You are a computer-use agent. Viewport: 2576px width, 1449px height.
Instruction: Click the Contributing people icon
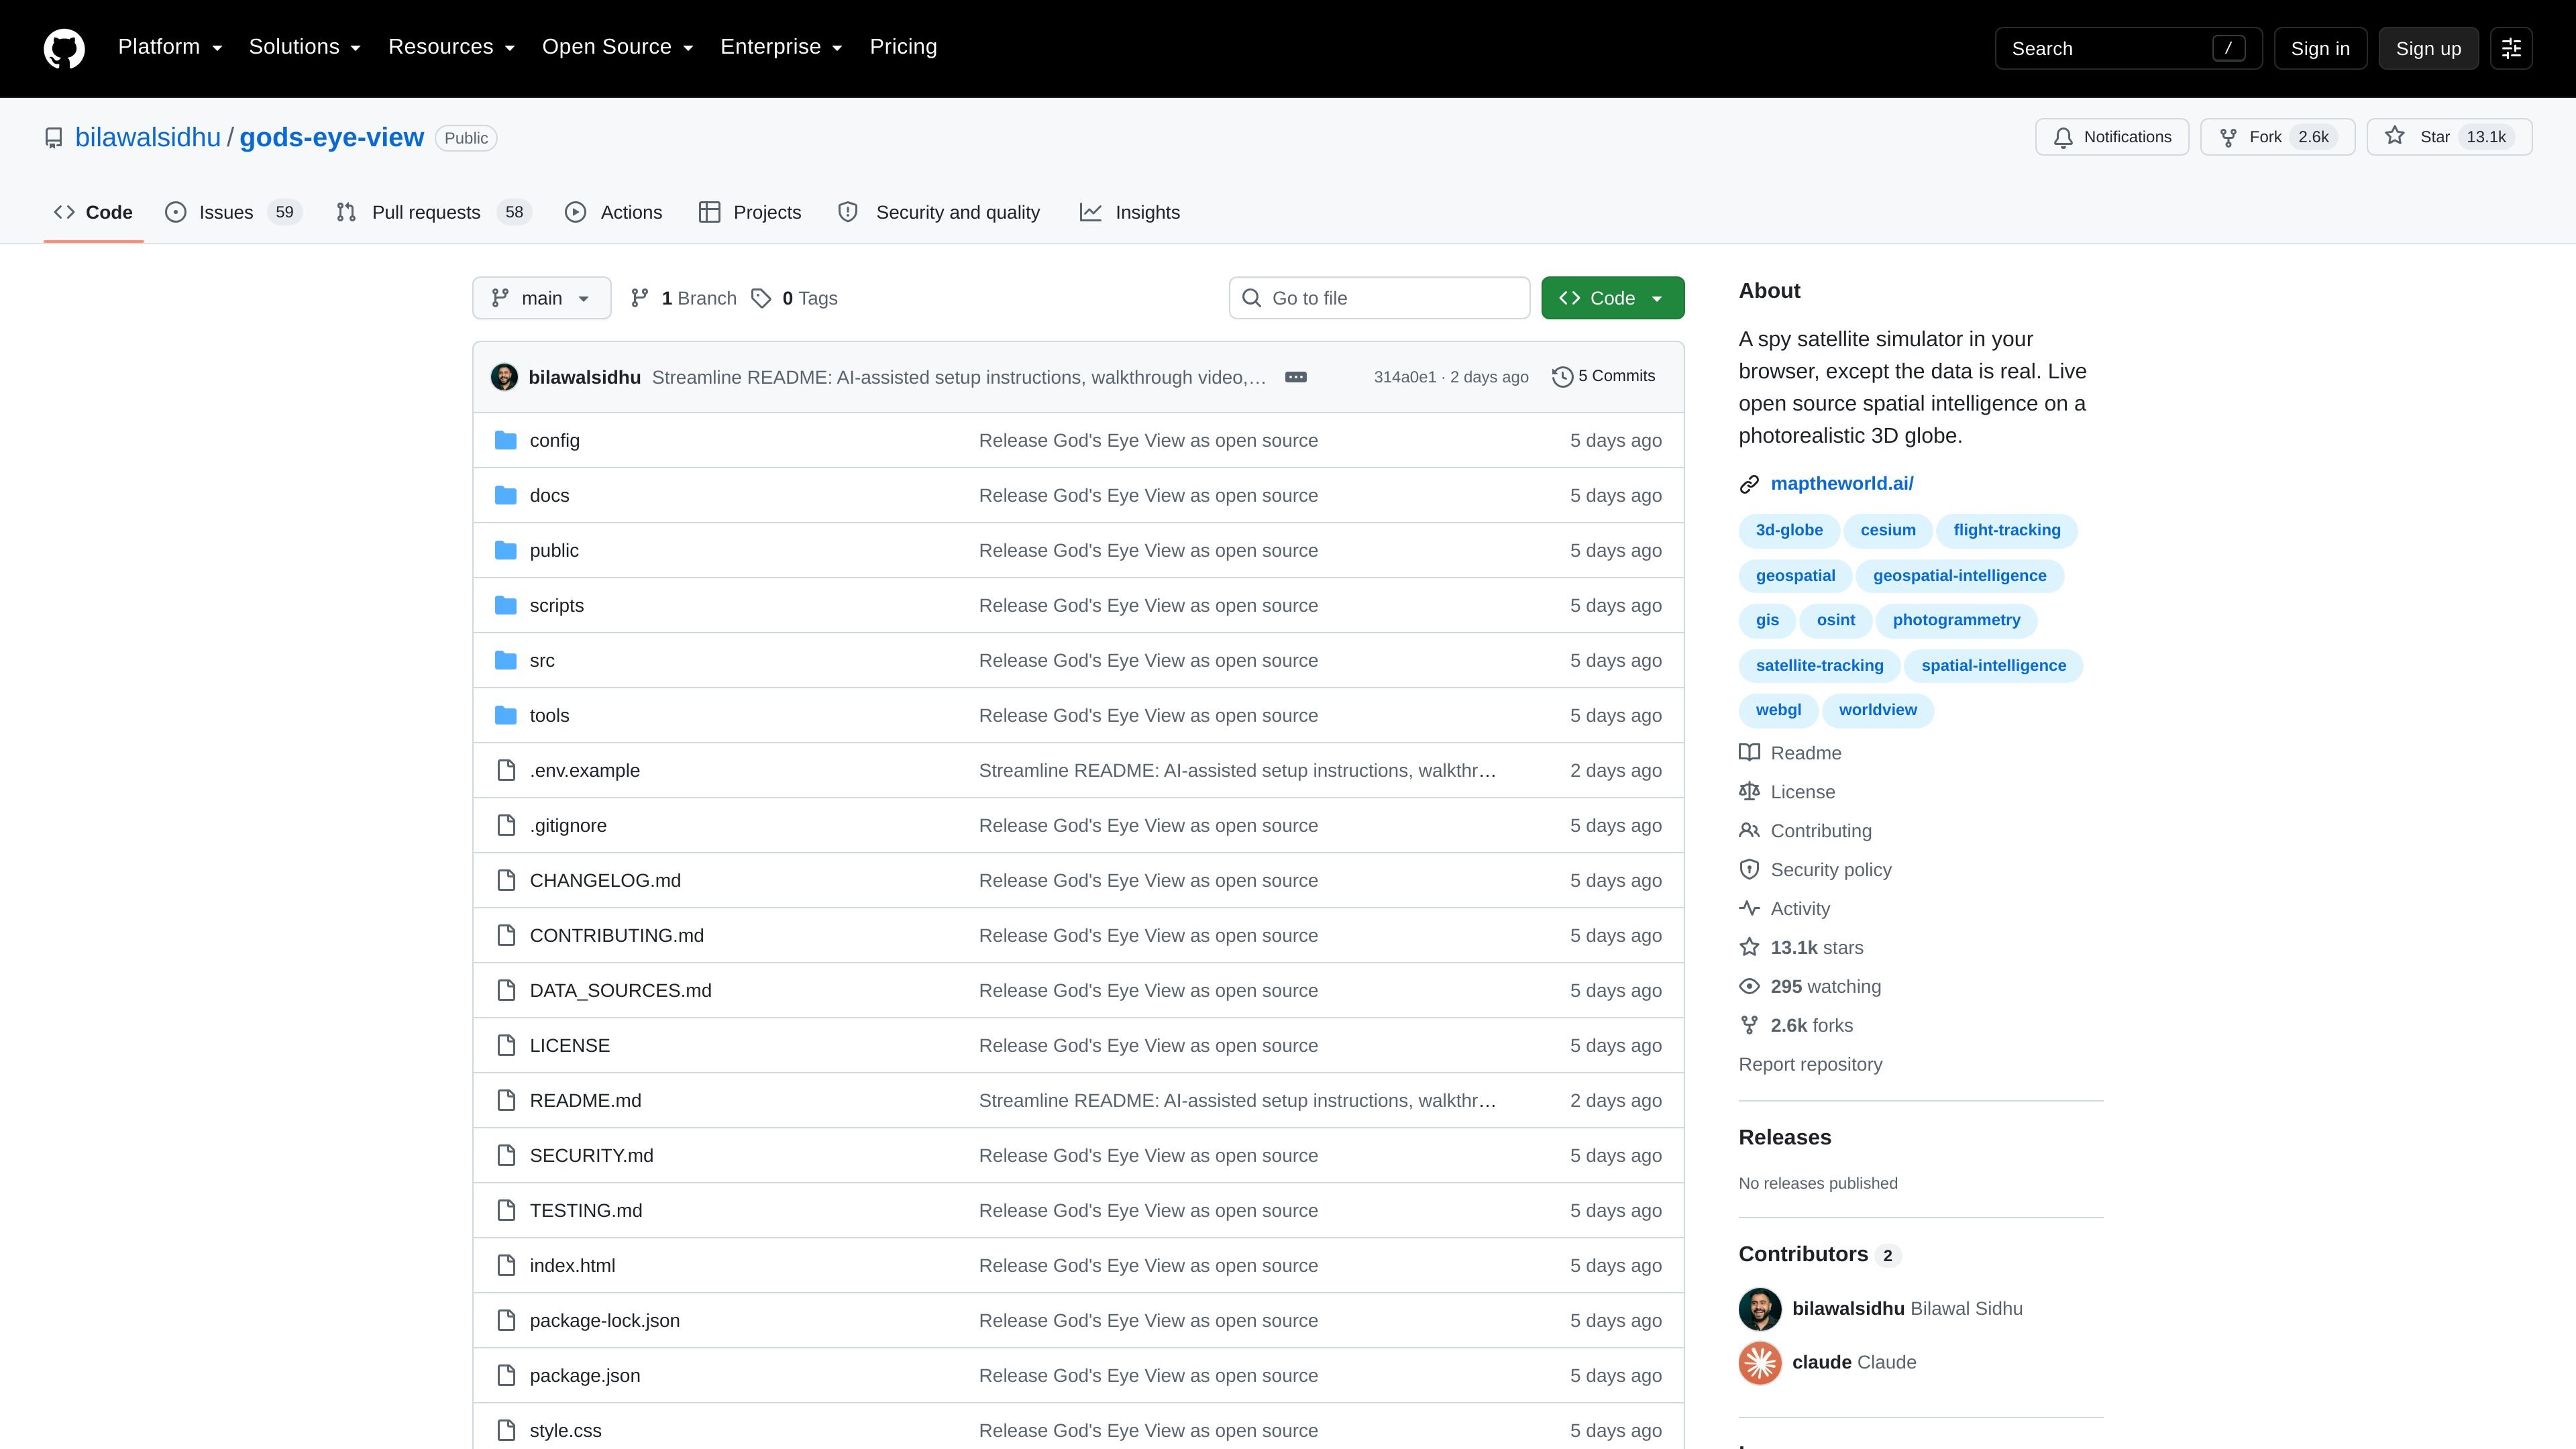(1749, 831)
